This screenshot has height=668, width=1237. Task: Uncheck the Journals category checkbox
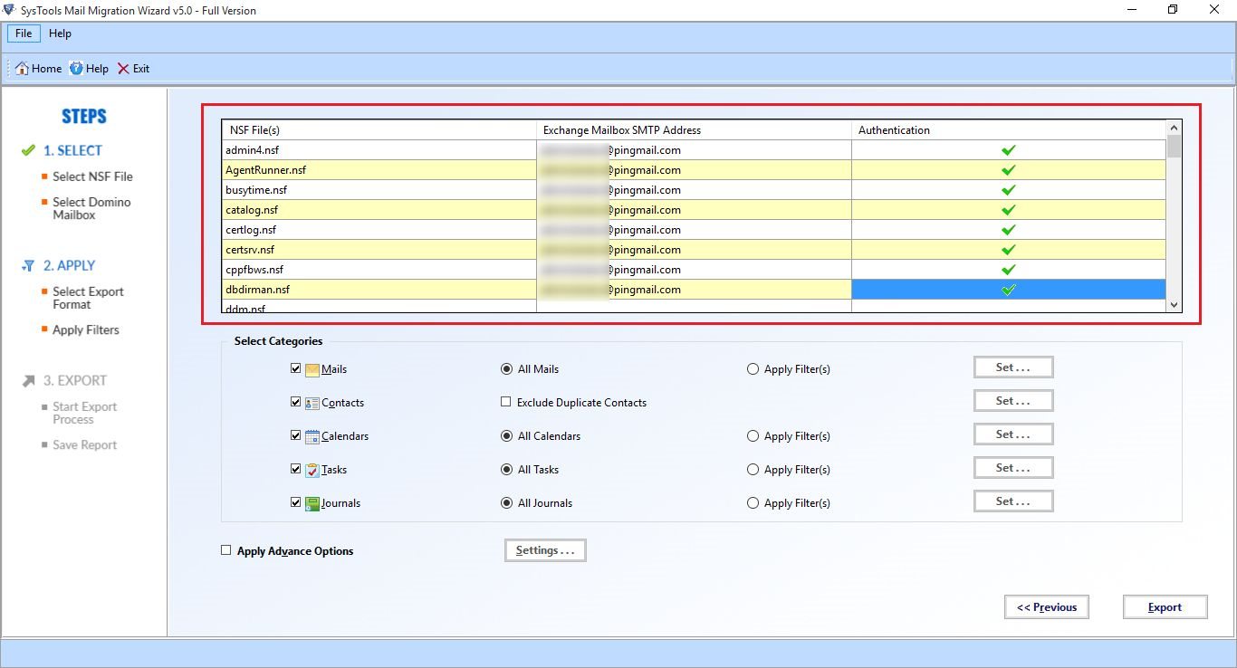[x=296, y=503]
